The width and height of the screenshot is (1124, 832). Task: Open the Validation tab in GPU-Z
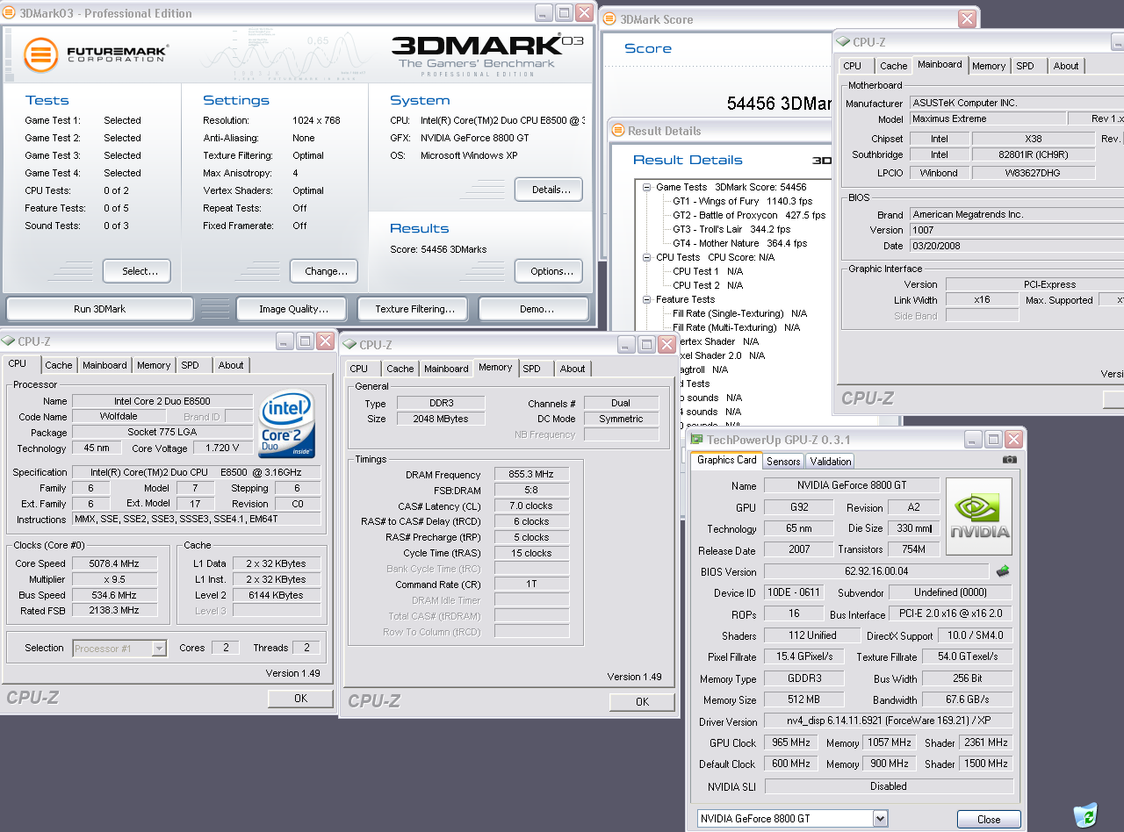pyautogui.click(x=831, y=461)
